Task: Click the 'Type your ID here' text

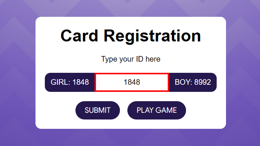Action: click(131, 59)
